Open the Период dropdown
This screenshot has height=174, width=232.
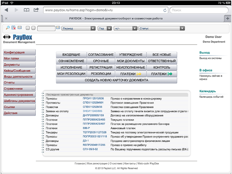coord(79,28)
